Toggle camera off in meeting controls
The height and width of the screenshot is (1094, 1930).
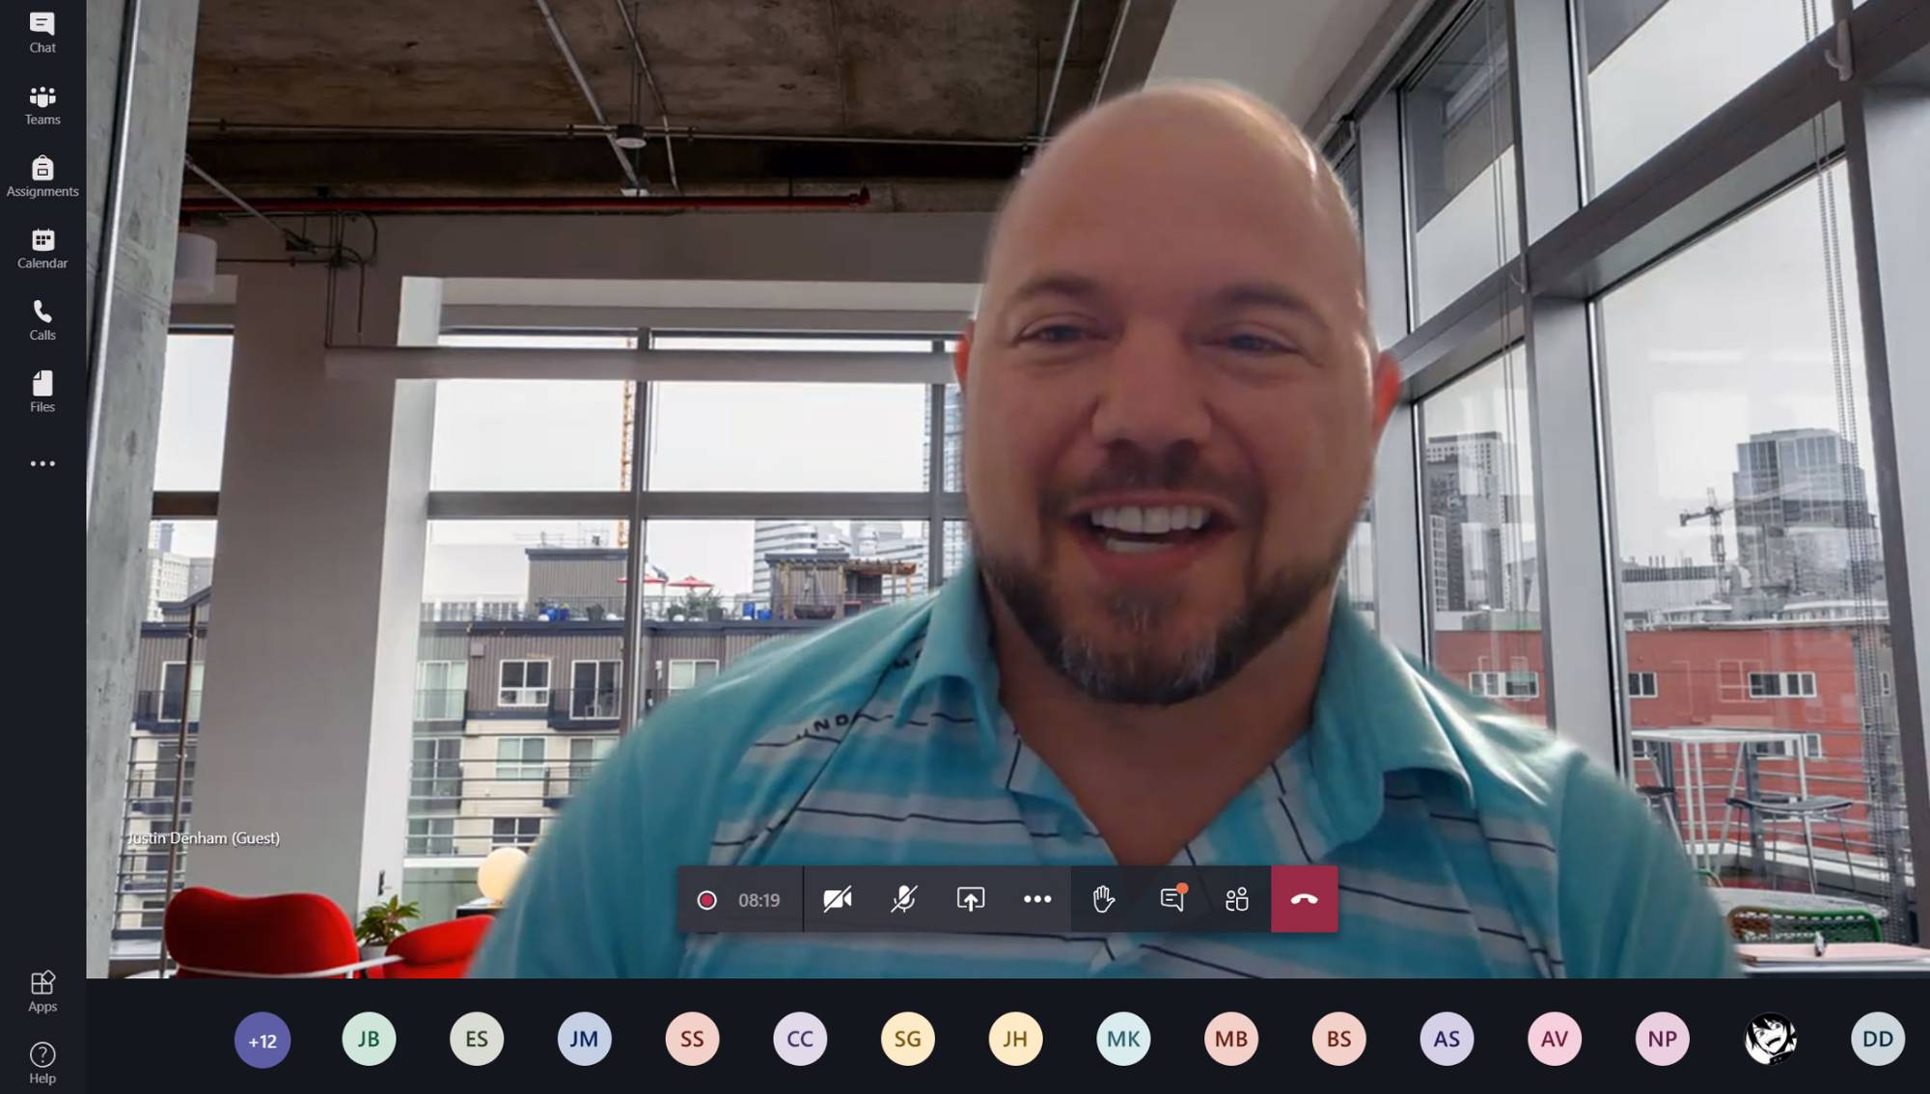coord(837,899)
